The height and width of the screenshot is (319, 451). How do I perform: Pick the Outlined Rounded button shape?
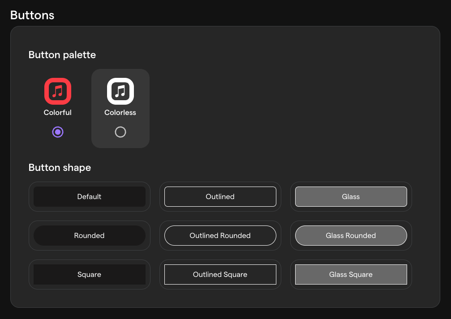[x=220, y=235]
